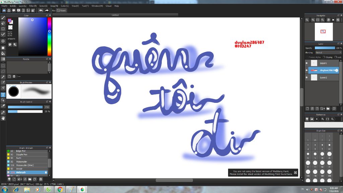
Task: Toggle visibility of Layer2
Action: [x=306, y=77]
